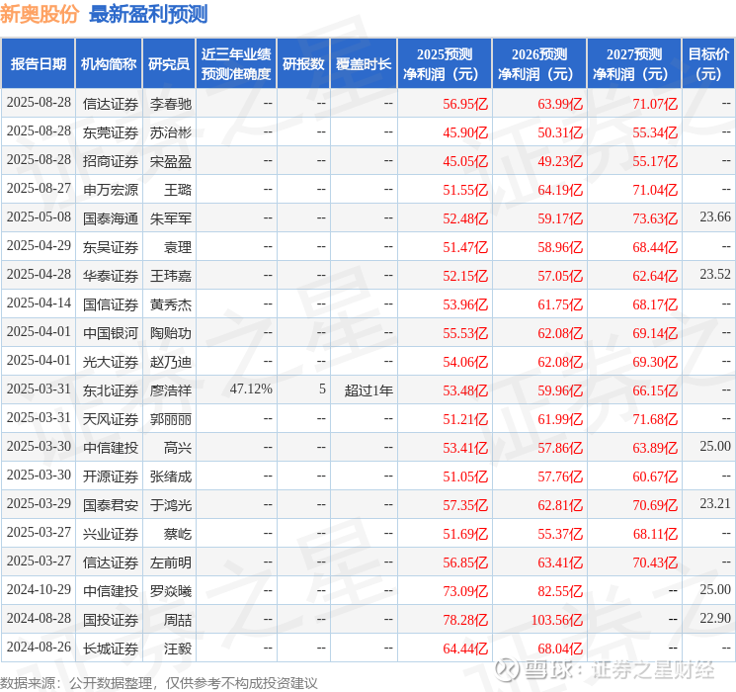Click institution 国投证券
This screenshot has height=692, width=736.
click(111, 620)
